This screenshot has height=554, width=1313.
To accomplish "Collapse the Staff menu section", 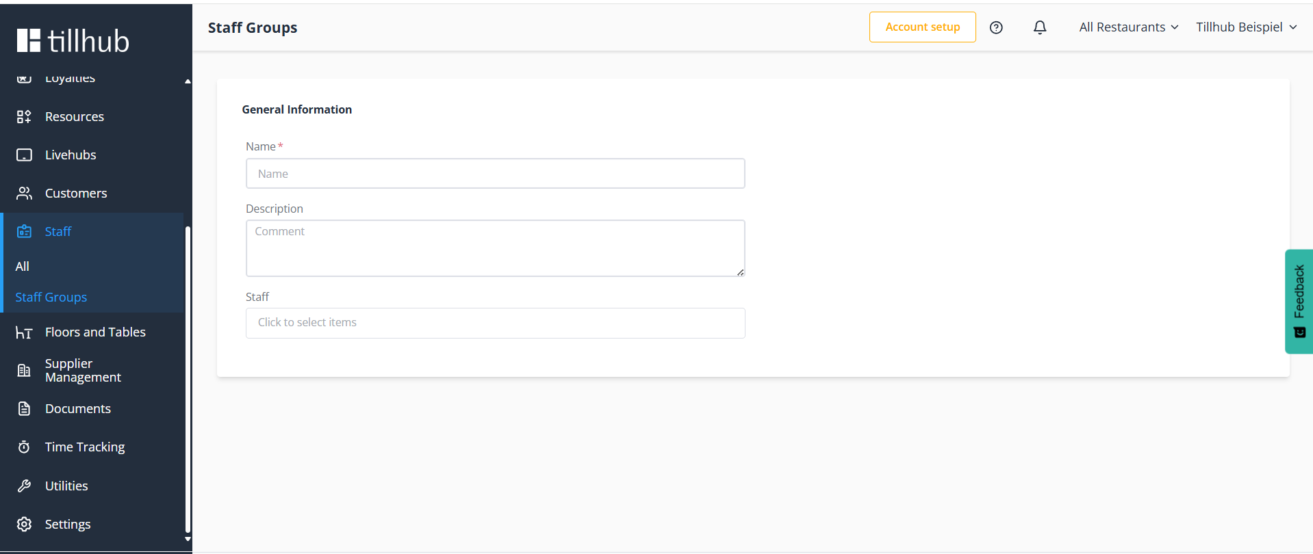I will coord(93,232).
